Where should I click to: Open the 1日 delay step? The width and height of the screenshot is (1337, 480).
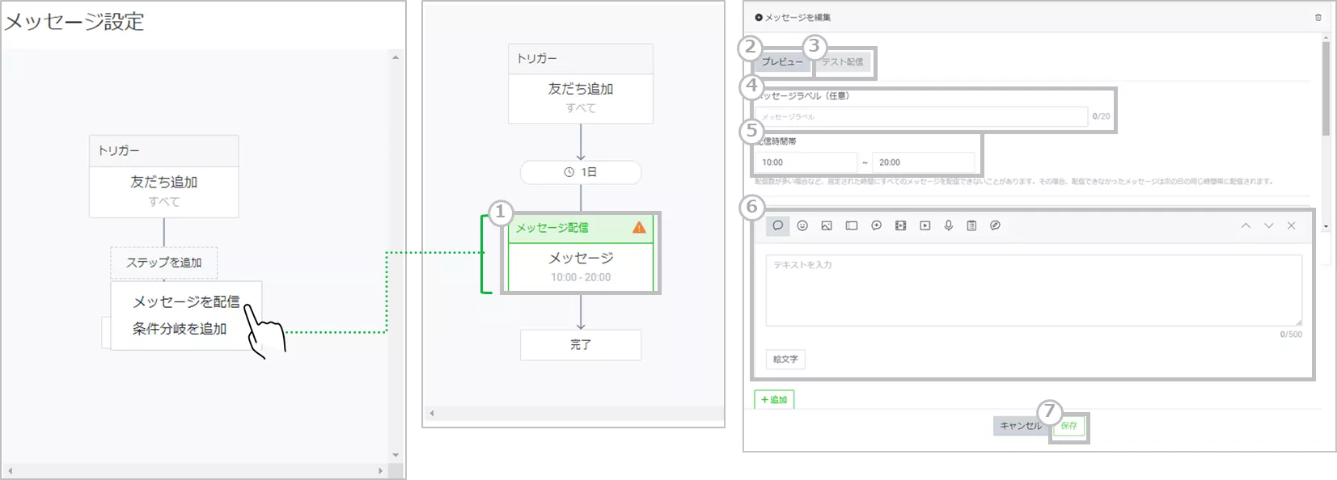[x=581, y=172]
